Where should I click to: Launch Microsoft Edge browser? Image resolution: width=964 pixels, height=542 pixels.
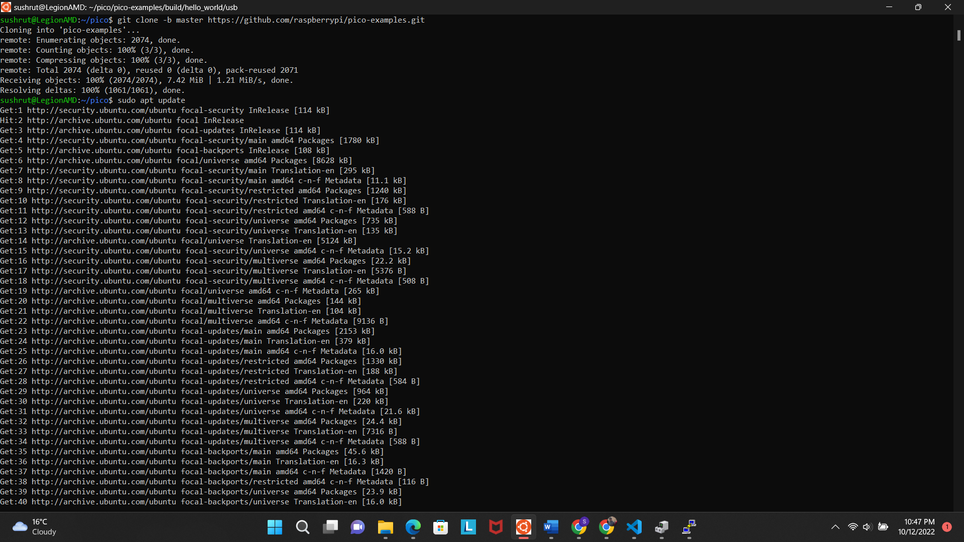pos(413,527)
